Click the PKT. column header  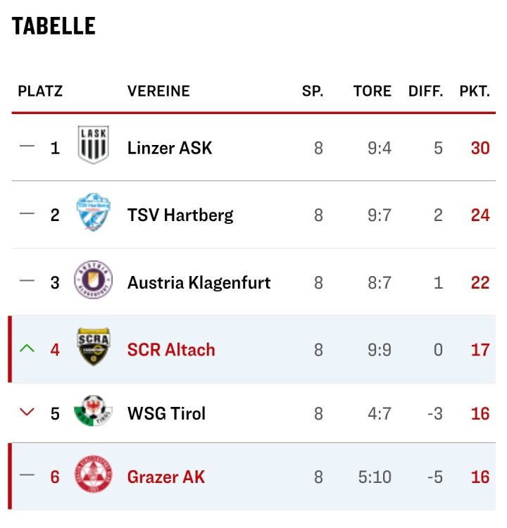[474, 92]
